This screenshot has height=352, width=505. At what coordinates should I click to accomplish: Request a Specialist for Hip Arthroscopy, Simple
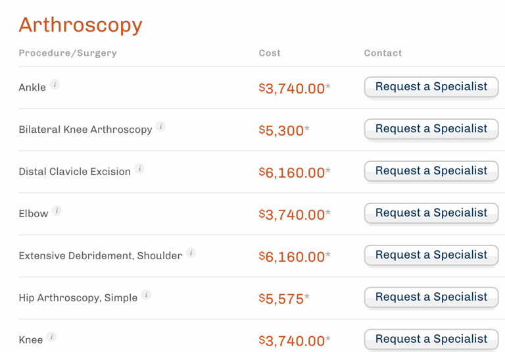pyautogui.click(x=431, y=297)
